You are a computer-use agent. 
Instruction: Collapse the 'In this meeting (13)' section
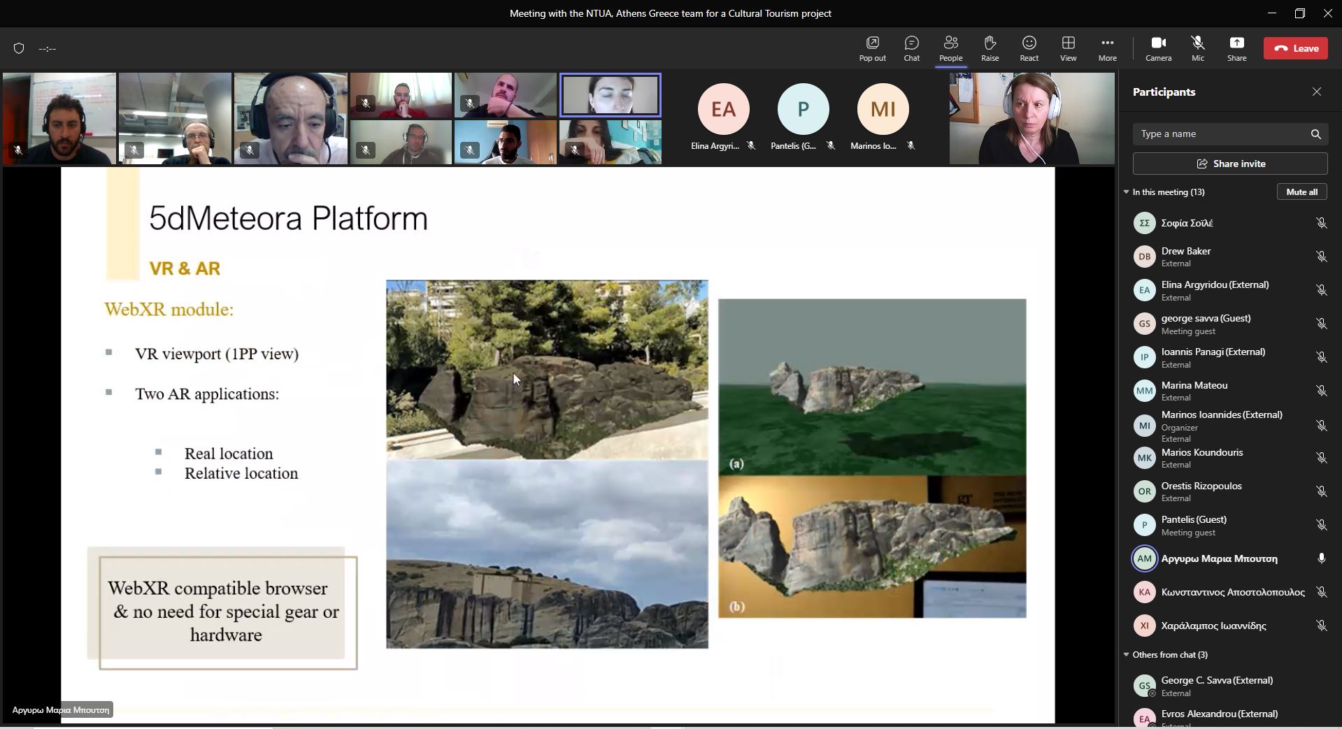(x=1126, y=192)
